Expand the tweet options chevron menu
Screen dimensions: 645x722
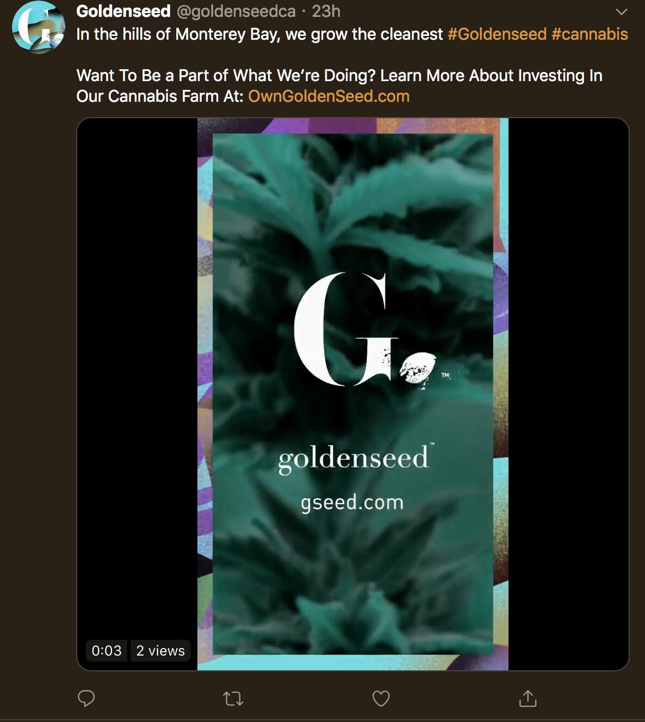(621, 11)
